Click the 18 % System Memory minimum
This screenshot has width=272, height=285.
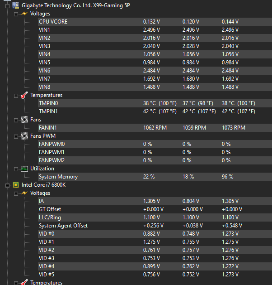[x=188, y=177]
